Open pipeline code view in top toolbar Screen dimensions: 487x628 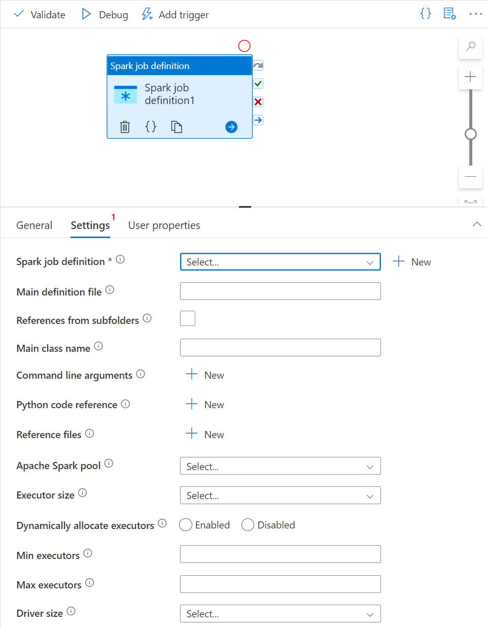click(426, 14)
